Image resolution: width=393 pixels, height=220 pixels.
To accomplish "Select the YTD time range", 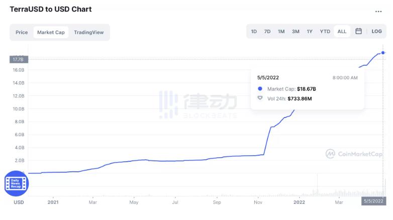I will [x=325, y=31].
